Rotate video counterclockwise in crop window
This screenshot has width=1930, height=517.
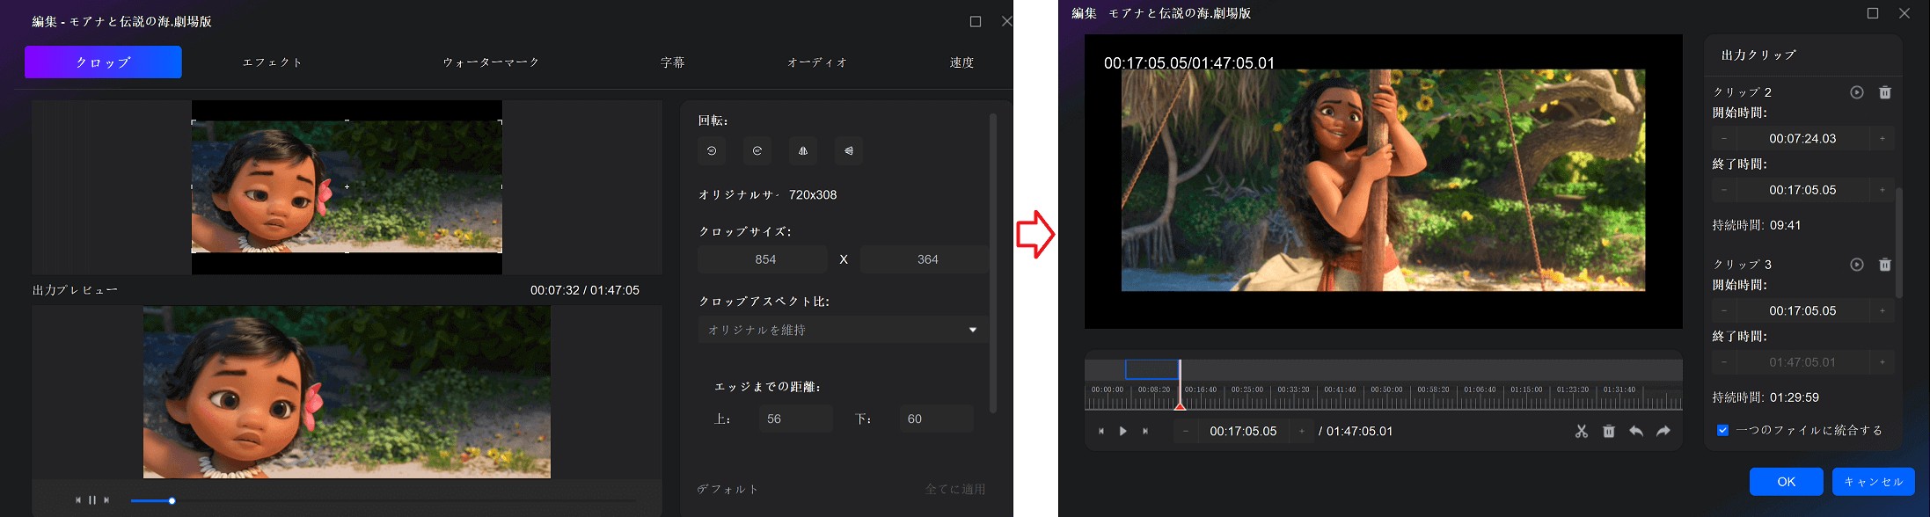[x=712, y=151]
